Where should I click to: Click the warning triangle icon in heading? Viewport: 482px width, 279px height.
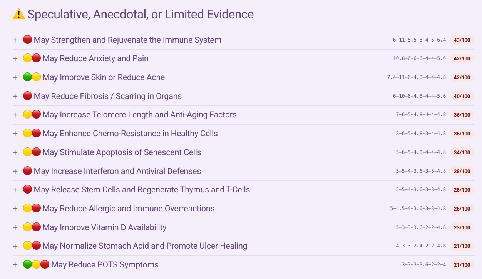click(19, 14)
